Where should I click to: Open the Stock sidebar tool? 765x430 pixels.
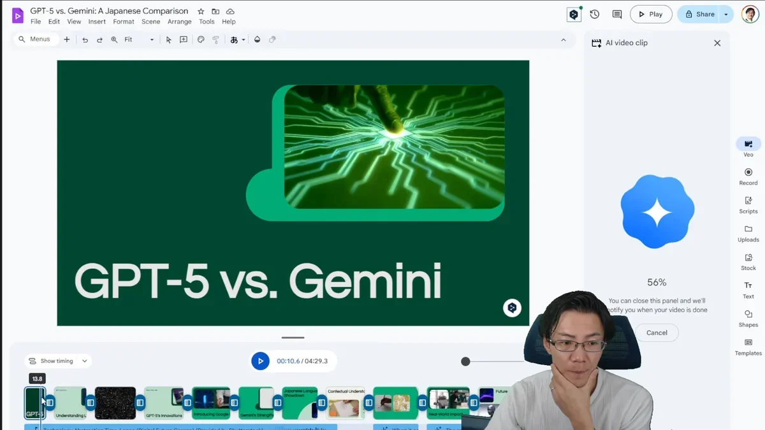point(748,262)
